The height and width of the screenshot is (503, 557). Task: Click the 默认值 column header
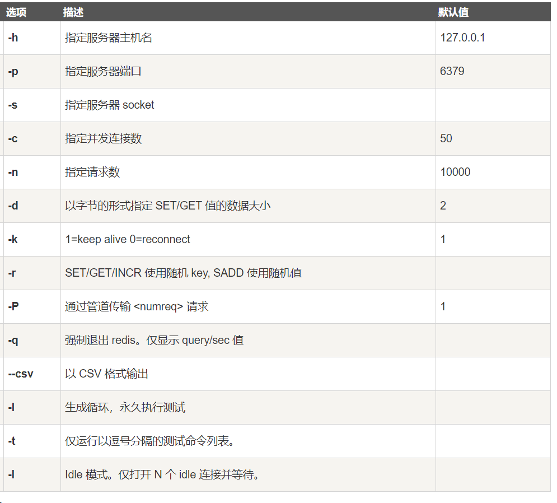coord(453,12)
